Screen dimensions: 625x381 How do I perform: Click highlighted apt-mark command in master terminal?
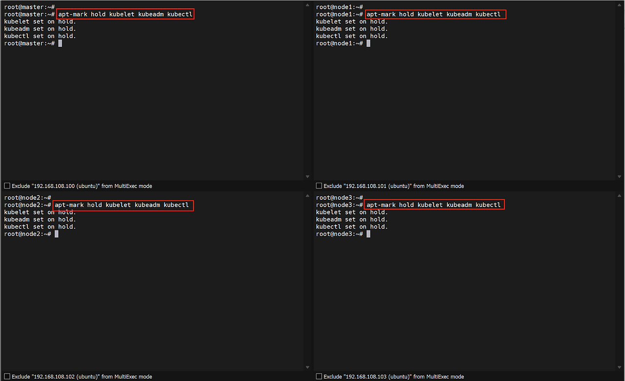coord(125,14)
